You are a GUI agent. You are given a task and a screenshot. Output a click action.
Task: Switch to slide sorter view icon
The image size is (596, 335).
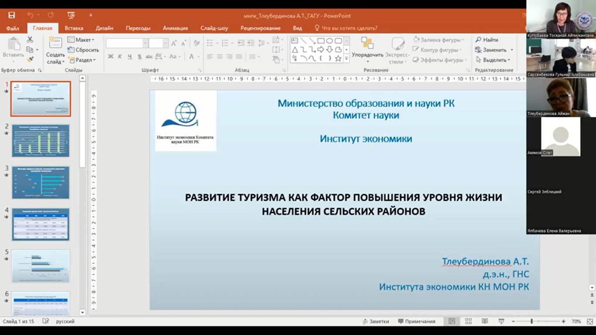468,321
